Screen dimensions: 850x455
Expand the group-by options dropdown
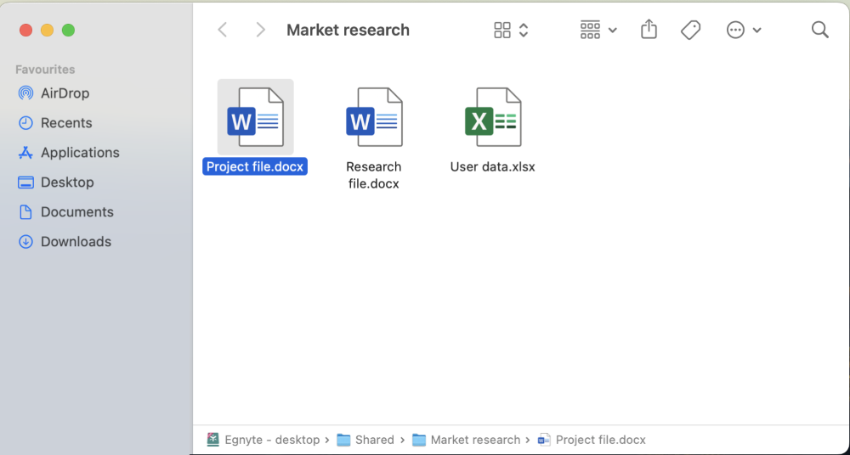tap(598, 30)
